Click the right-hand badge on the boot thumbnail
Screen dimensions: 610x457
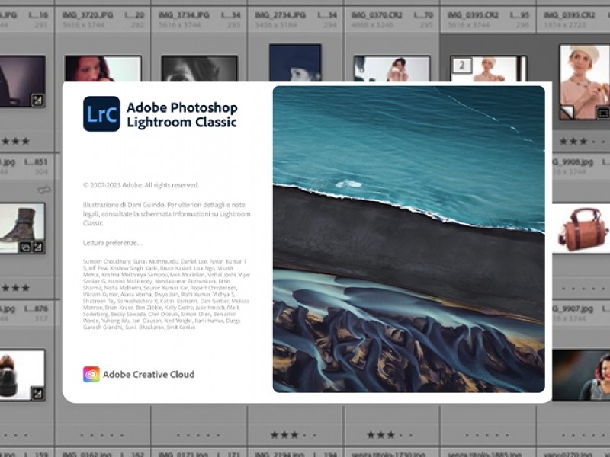coord(37,247)
